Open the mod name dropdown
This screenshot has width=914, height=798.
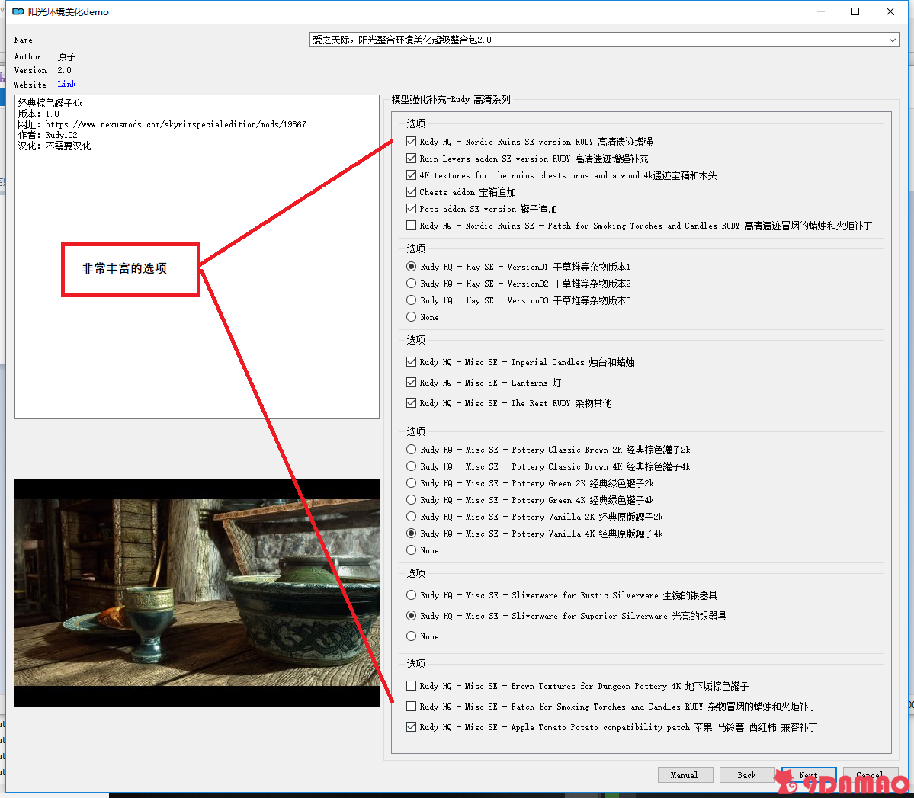(x=893, y=40)
